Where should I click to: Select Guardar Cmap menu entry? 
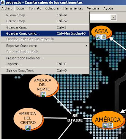pyautogui.click(x=45, y=27)
